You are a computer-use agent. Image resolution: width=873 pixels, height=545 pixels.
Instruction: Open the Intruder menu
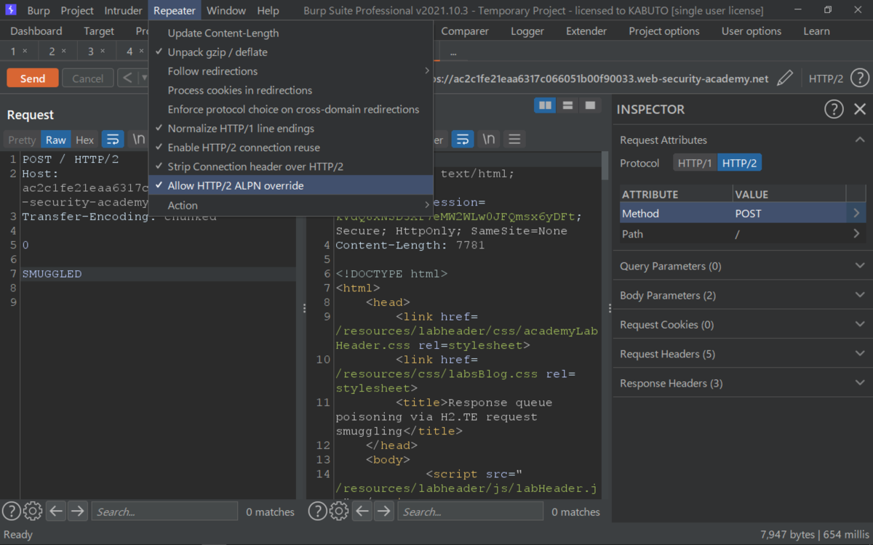[124, 10]
